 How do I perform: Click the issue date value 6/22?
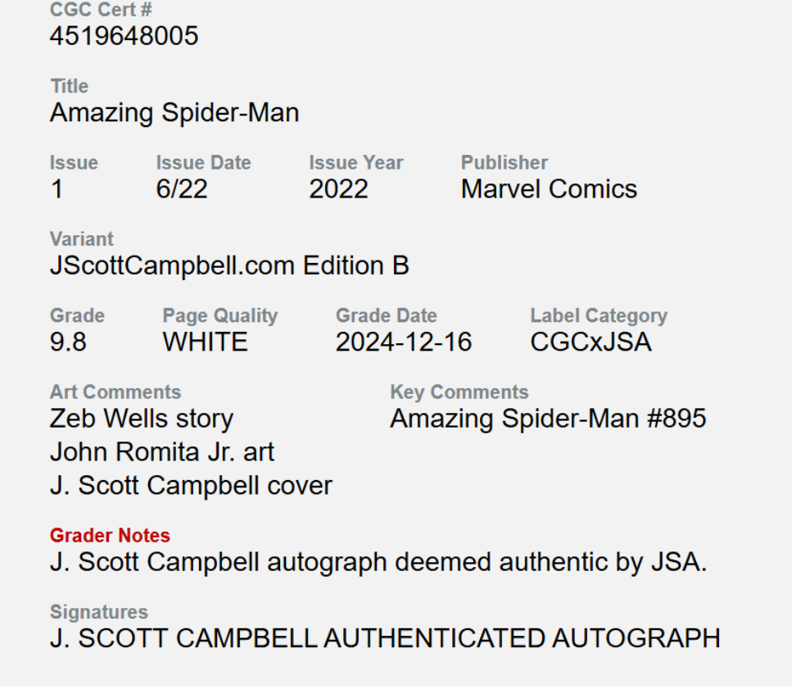click(x=182, y=189)
